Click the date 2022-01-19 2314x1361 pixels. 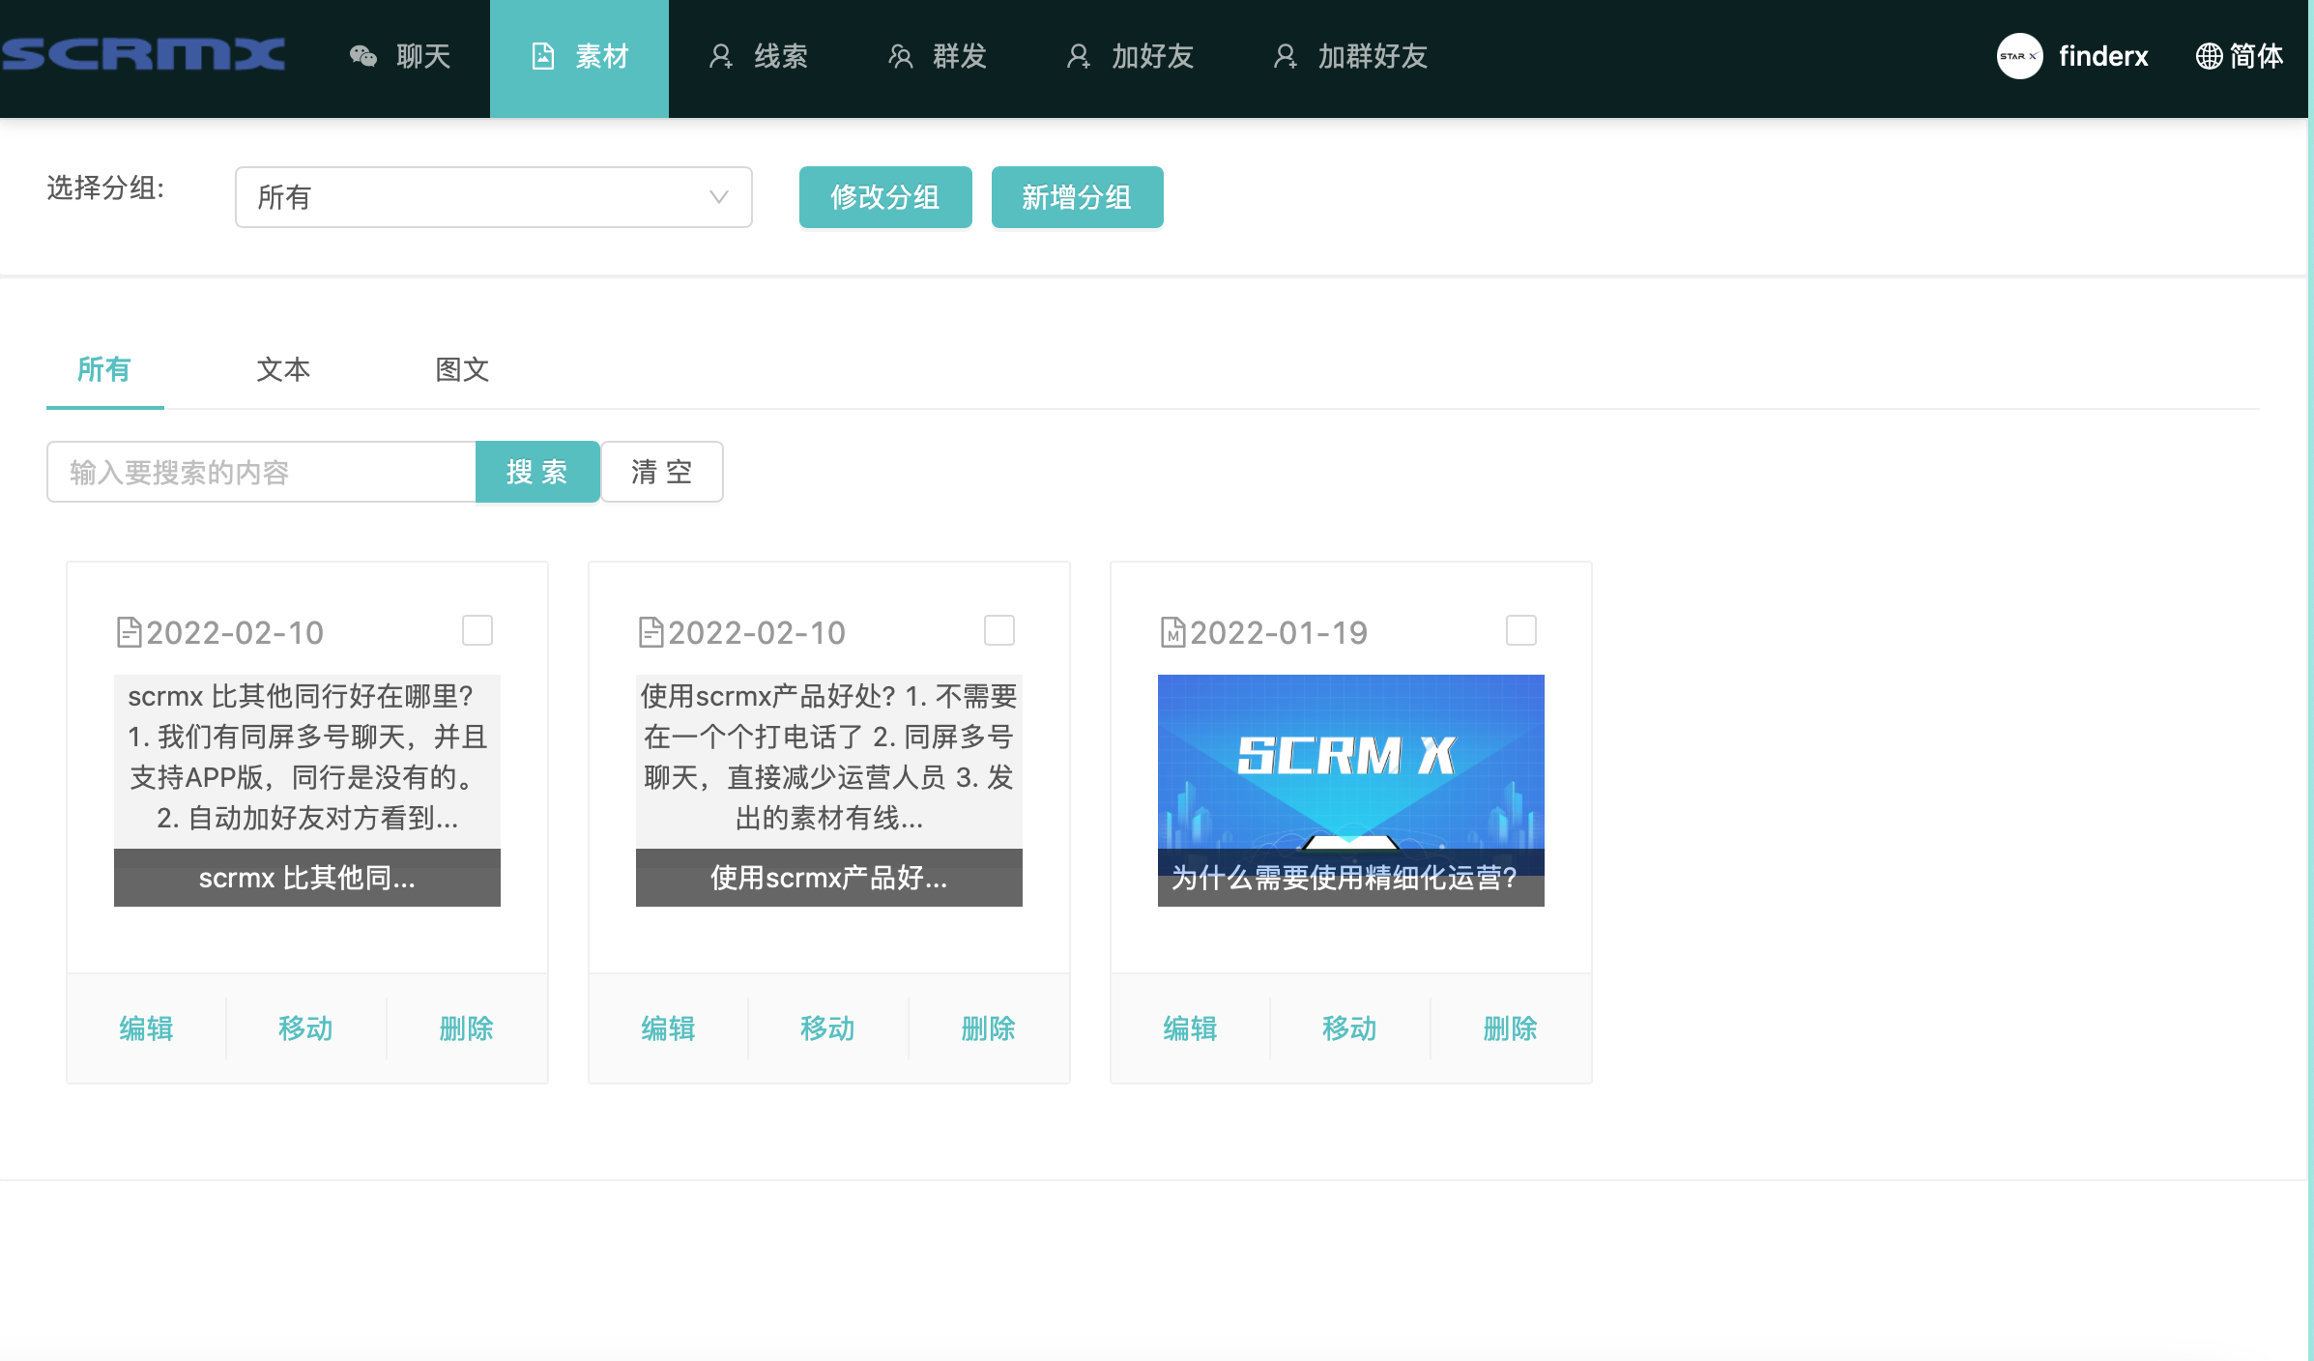point(1279,632)
